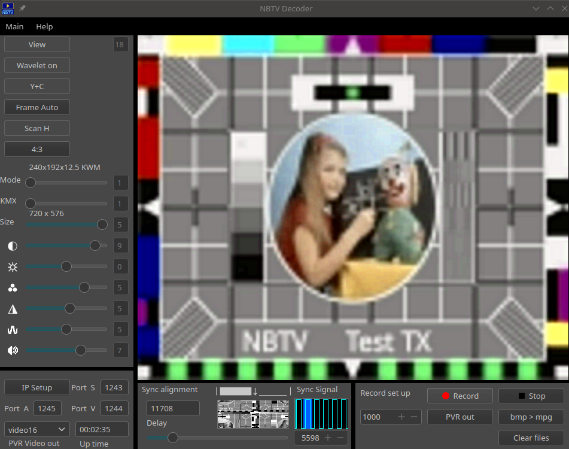Click the Sync Signal waveform display
Image resolution: width=569 pixels, height=449 pixels.
pyautogui.click(x=321, y=414)
